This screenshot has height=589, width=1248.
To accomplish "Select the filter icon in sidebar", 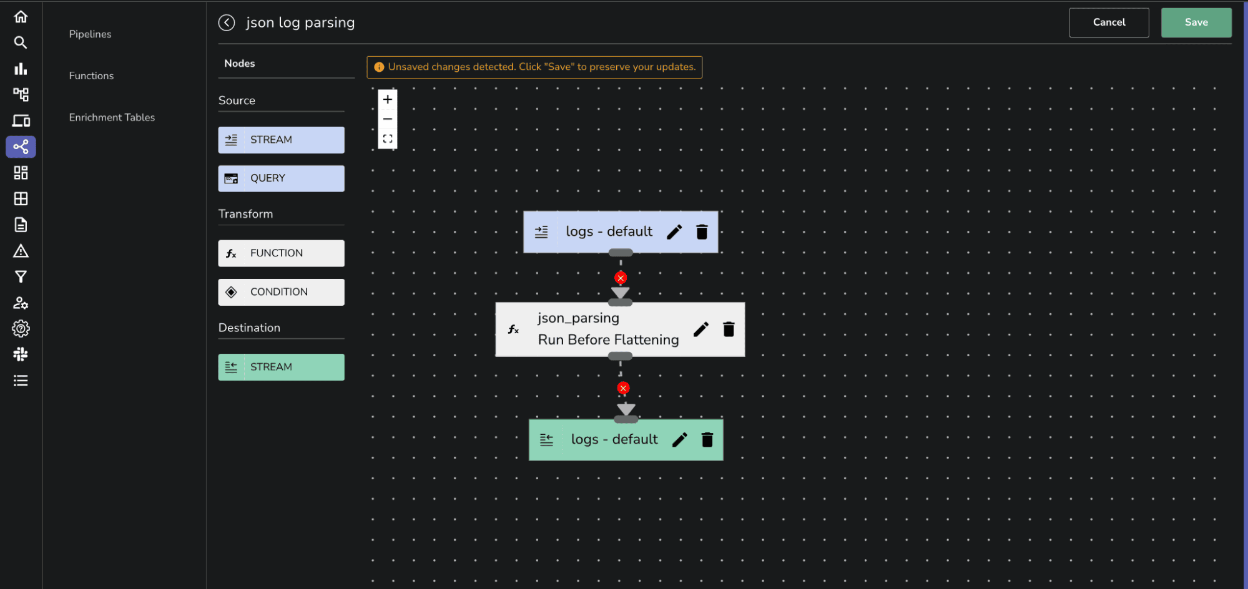I will 21,276.
